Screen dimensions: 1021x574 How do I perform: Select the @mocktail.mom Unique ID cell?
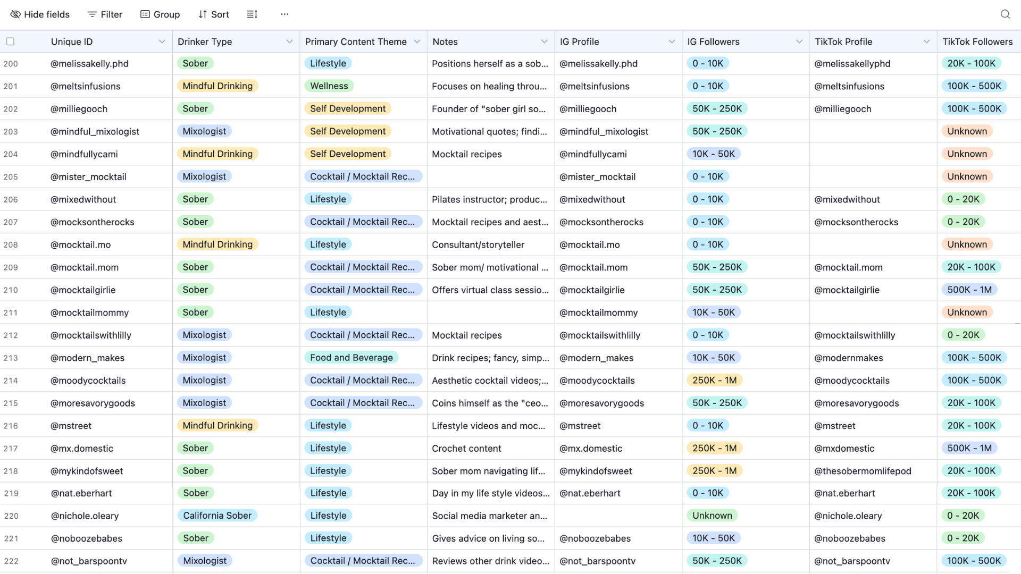(85, 267)
